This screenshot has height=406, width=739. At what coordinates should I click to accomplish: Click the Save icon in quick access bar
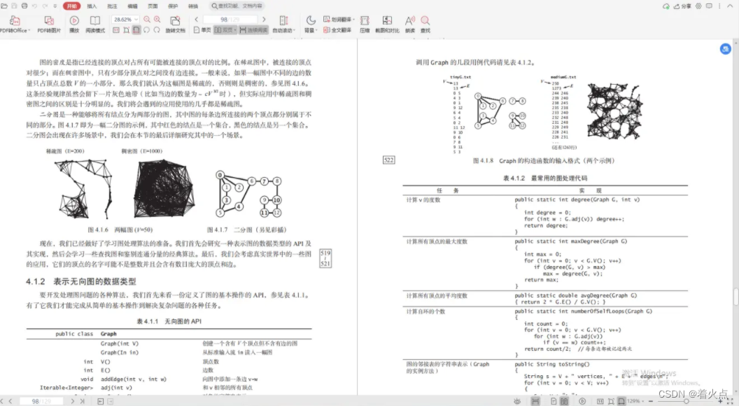tap(14, 6)
